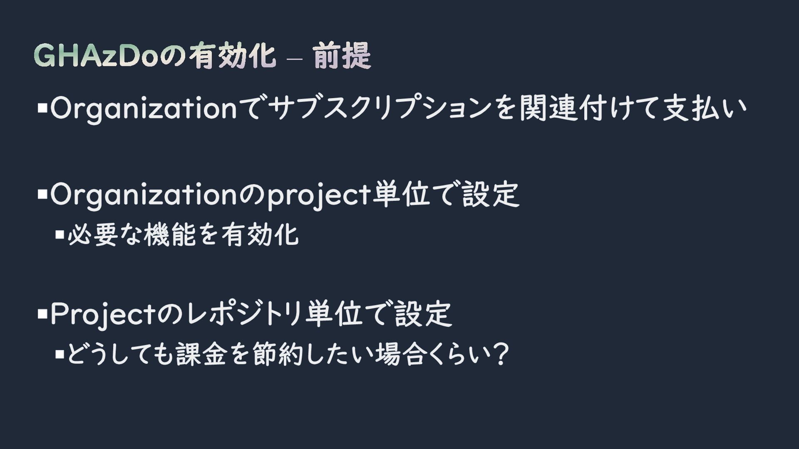Click the sub-item '必要な機能を有効化'

tap(183, 235)
